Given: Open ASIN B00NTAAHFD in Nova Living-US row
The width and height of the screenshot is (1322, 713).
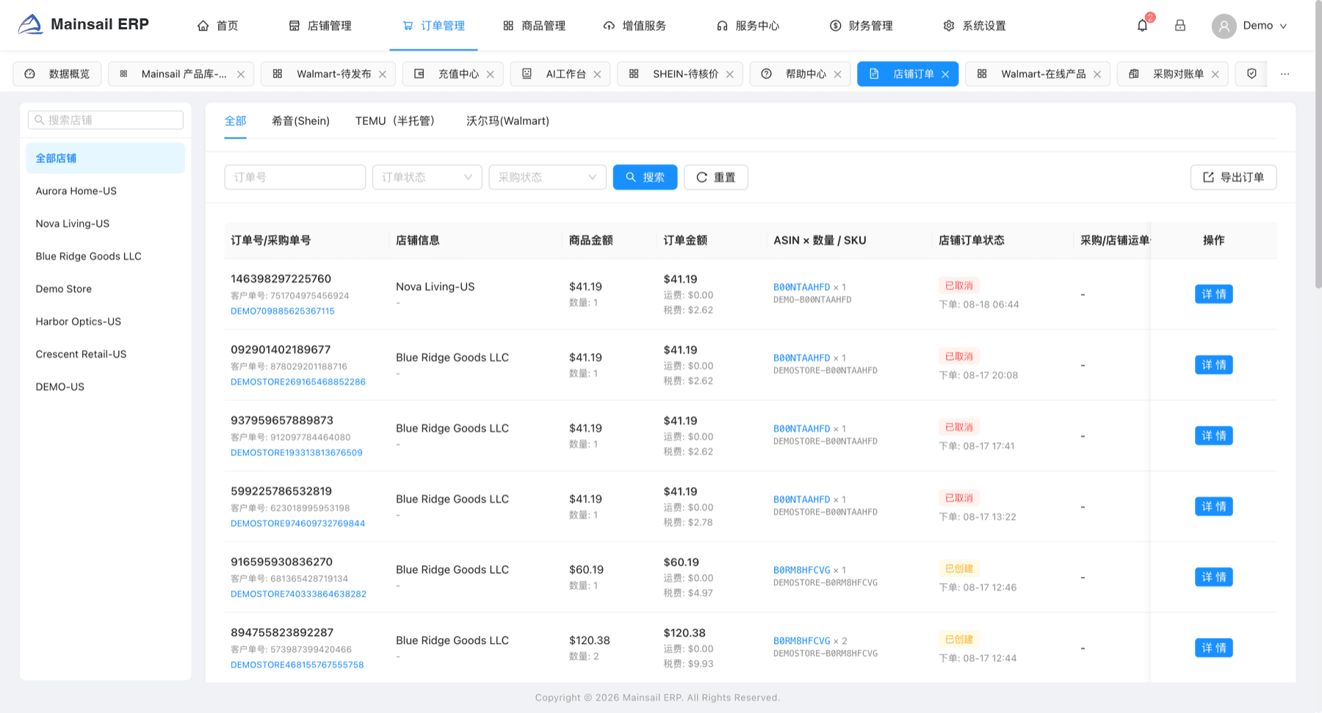Looking at the screenshot, I should click(801, 287).
